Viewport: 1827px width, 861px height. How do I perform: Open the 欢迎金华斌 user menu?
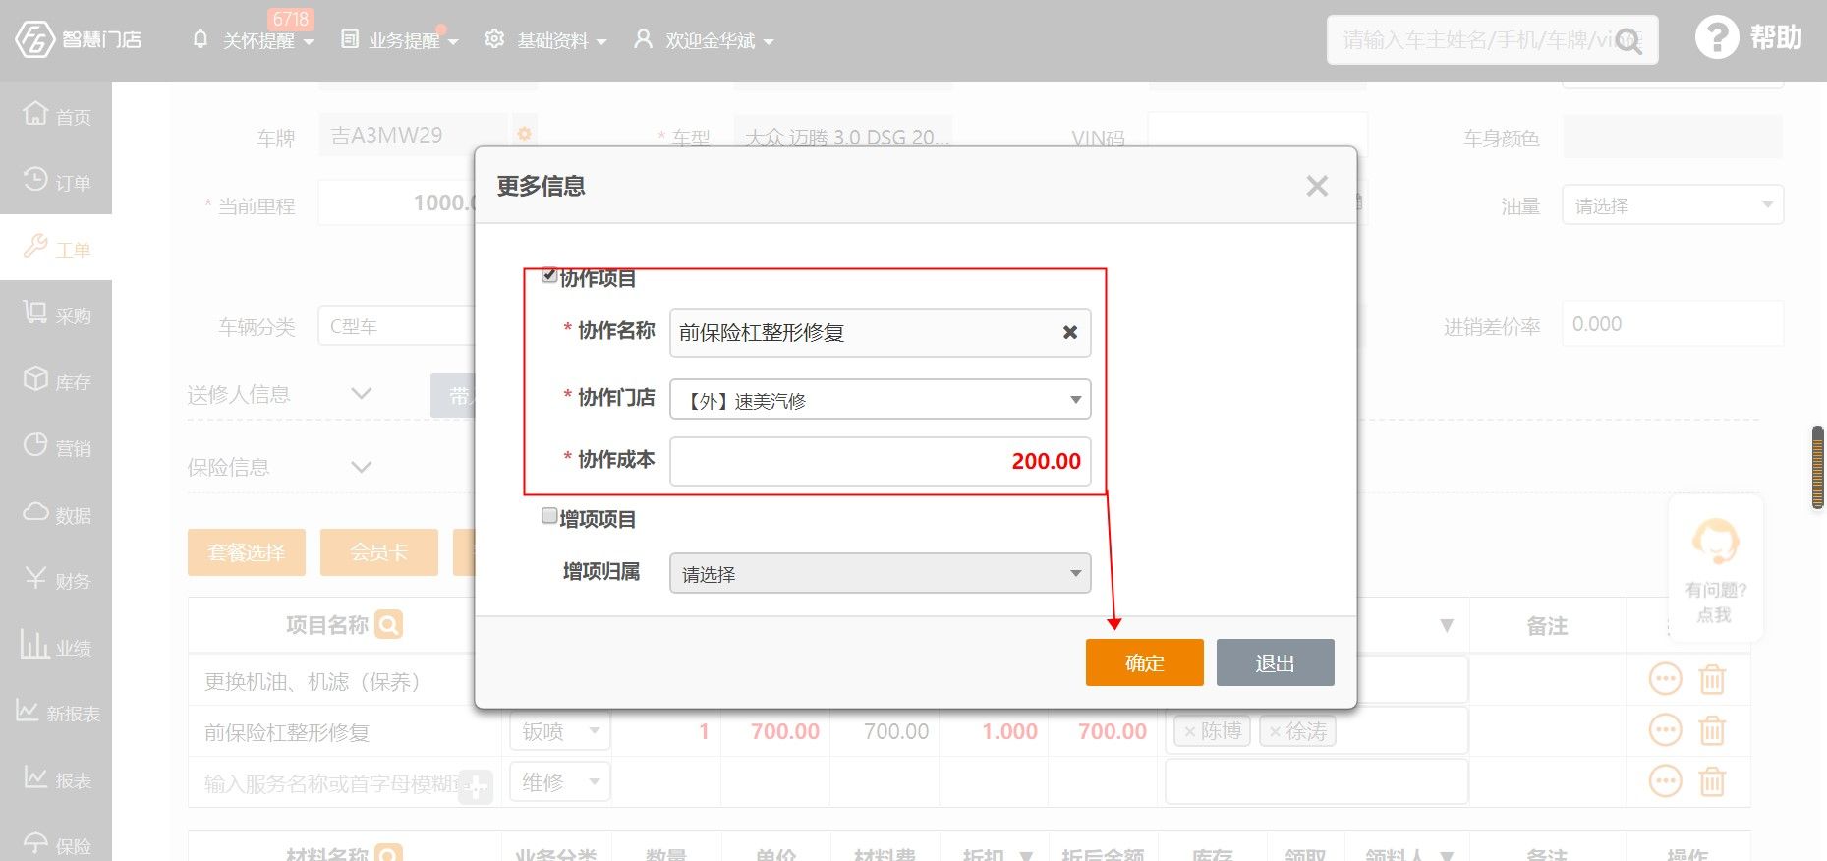pyautogui.click(x=704, y=40)
